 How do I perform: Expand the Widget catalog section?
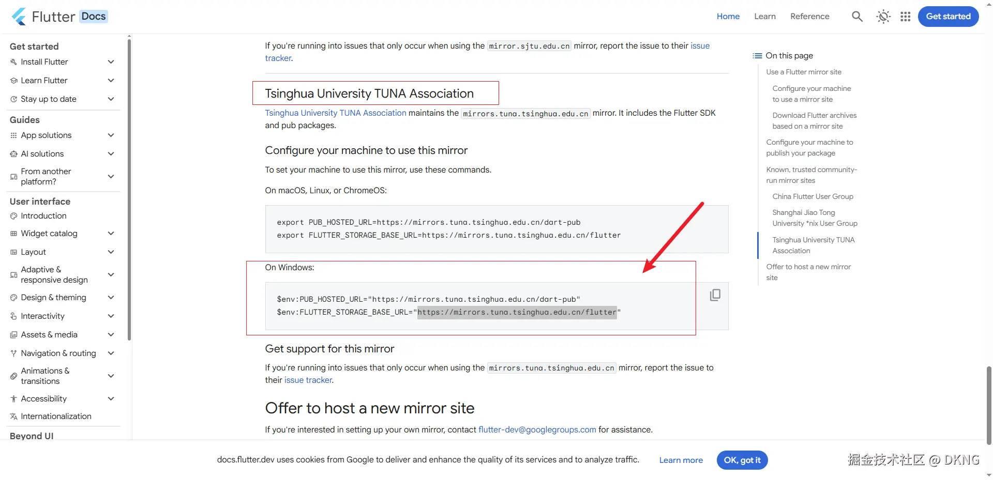tap(111, 234)
